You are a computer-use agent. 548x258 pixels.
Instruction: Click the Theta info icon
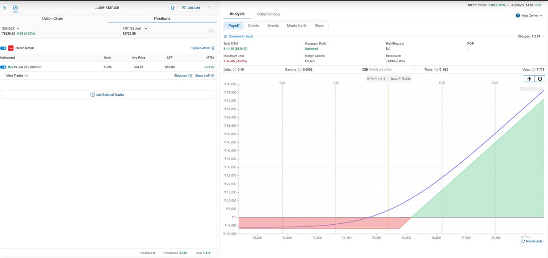point(437,69)
